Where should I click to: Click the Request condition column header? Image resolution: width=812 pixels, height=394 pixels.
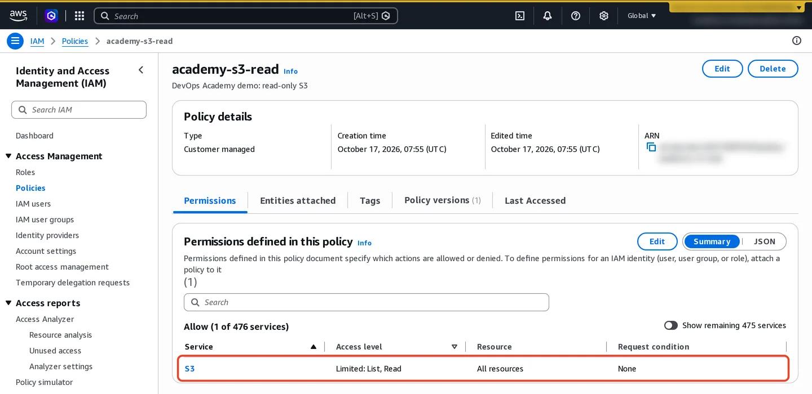tap(654, 347)
